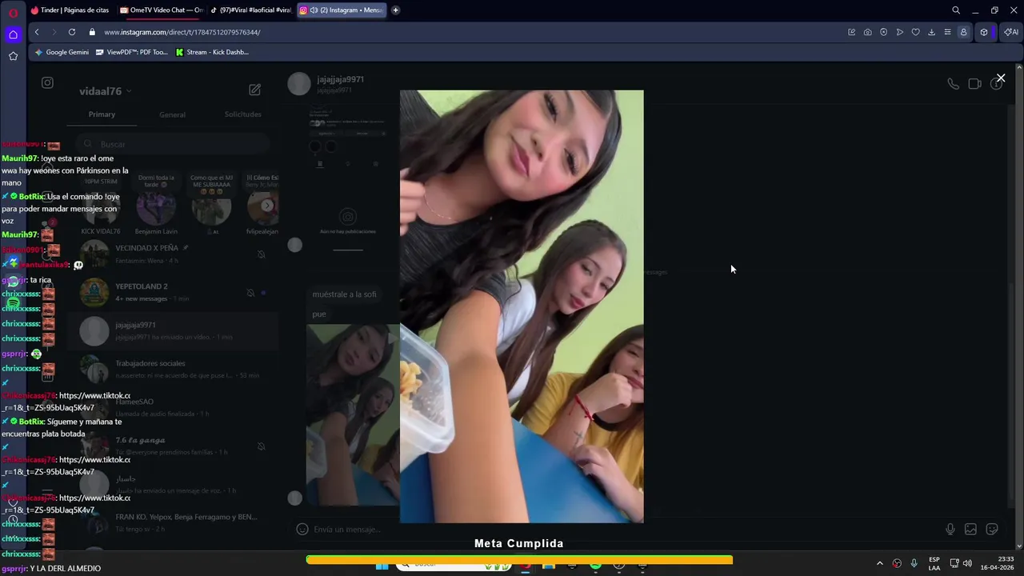Open the VECINDAD X PEÑA conversation
The image size is (1024, 576).
click(172, 254)
